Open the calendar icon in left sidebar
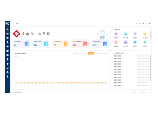This screenshot has width=158, height=116. coord(8,55)
